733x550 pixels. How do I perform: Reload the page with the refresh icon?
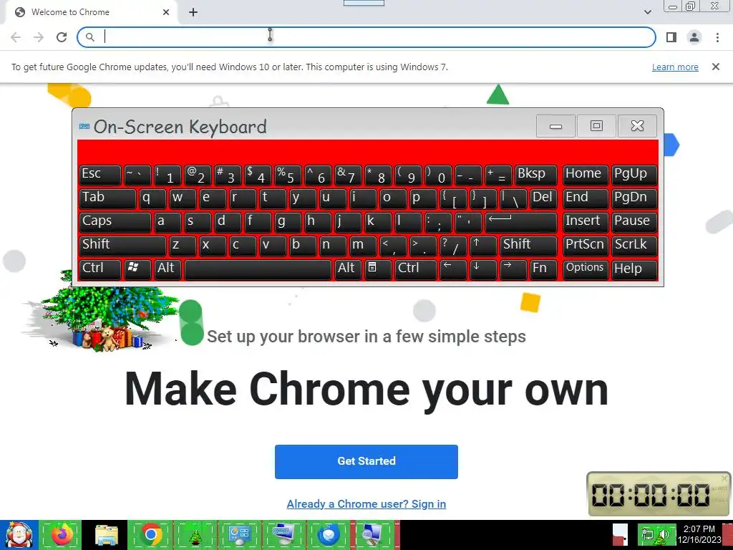(x=62, y=37)
